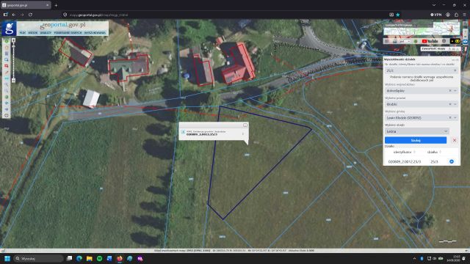Select result row 020809_2.0012.25/3 in search panel
Screen dimensions: 470x264
[422, 161]
